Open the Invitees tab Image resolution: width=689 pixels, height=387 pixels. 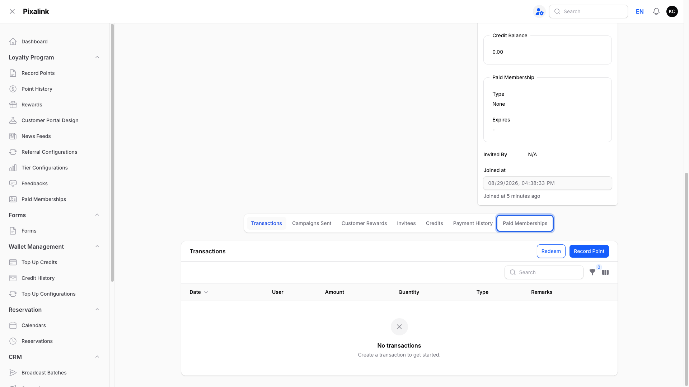(x=406, y=223)
